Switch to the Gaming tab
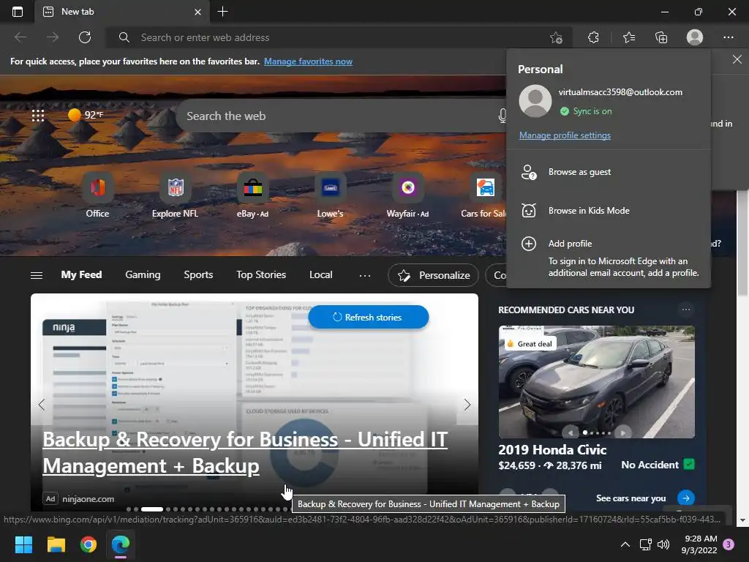Viewport: 749px width, 562px height. click(x=143, y=275)
